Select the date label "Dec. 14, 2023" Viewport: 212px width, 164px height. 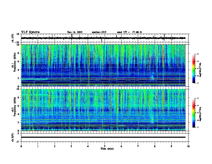click(75, 32)
